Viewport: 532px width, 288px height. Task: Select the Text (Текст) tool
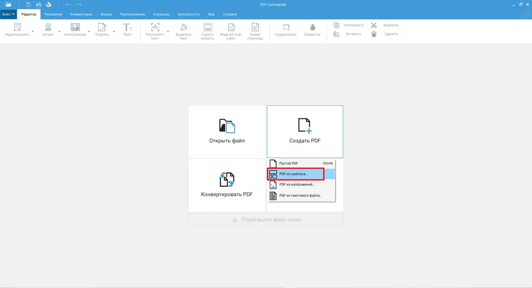[x=128, y=28]
